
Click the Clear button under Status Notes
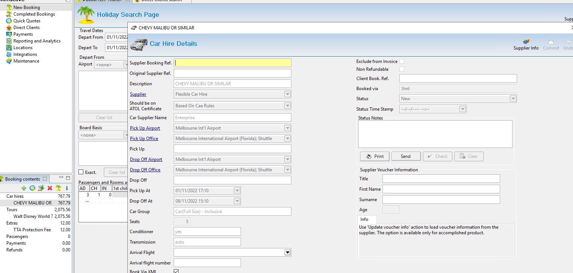[x=469, y=156]
